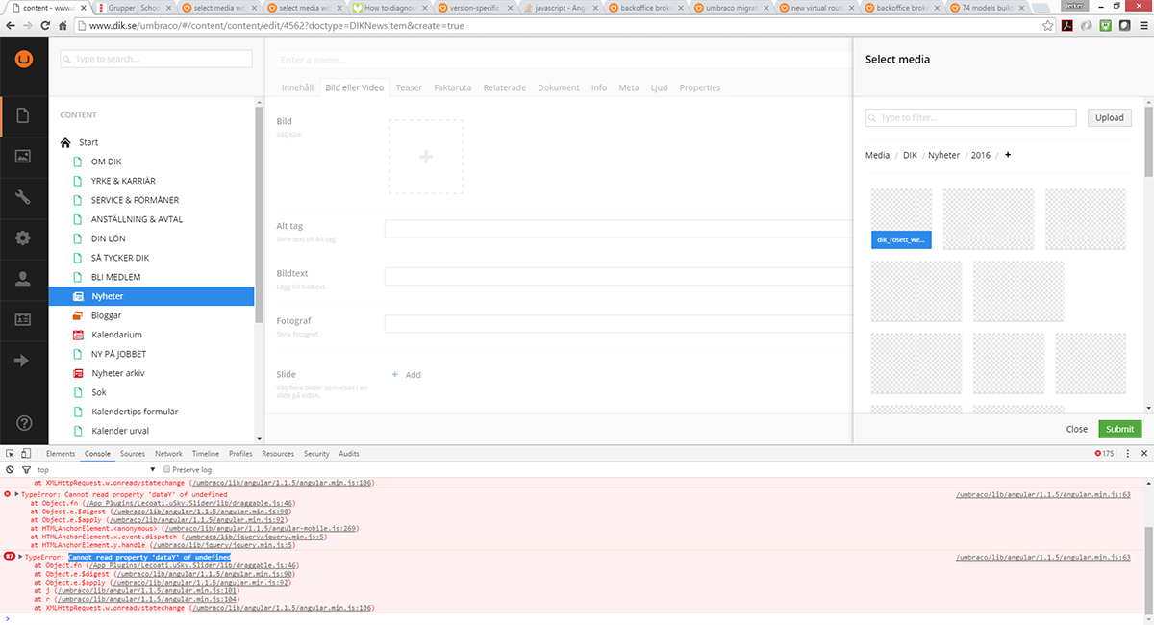
Task: Close DevTools with the X icon
Action: [x=1142, y=453]
